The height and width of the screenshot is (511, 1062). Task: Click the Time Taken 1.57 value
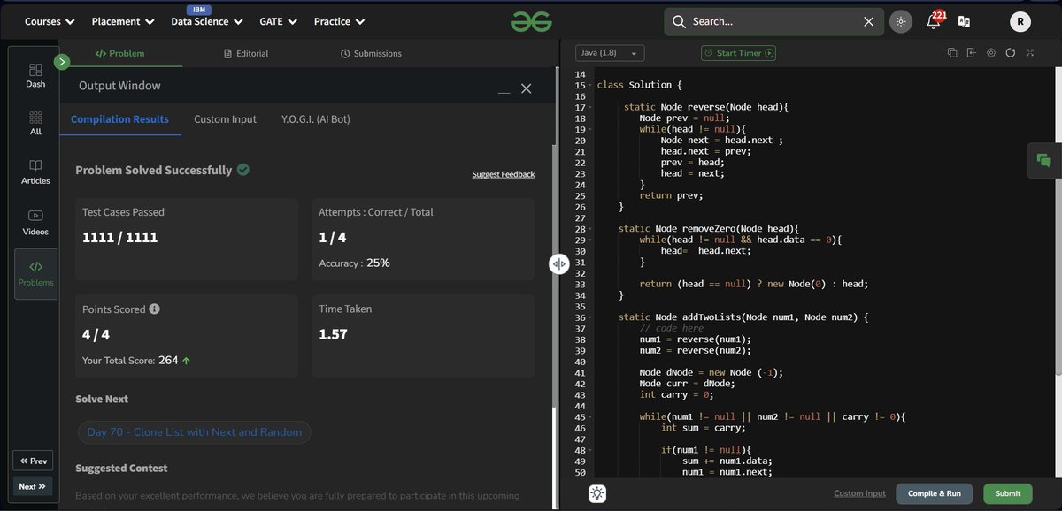[x=333, y=334]
